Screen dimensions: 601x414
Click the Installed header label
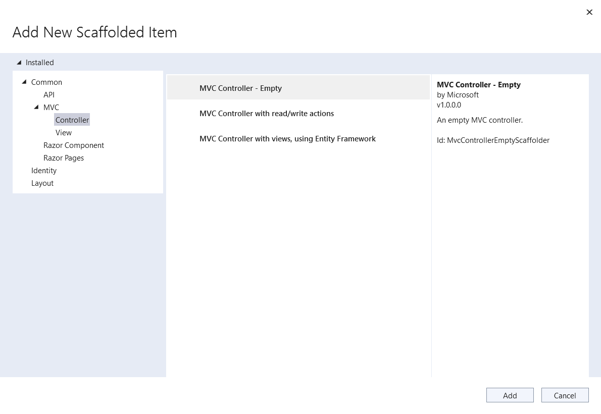click(40, 63)
